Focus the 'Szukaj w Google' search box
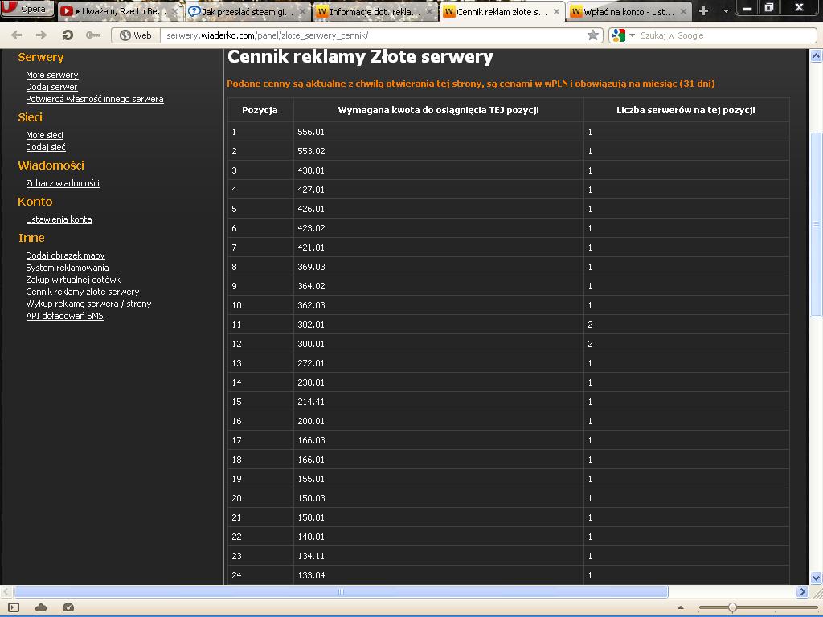 727,35
